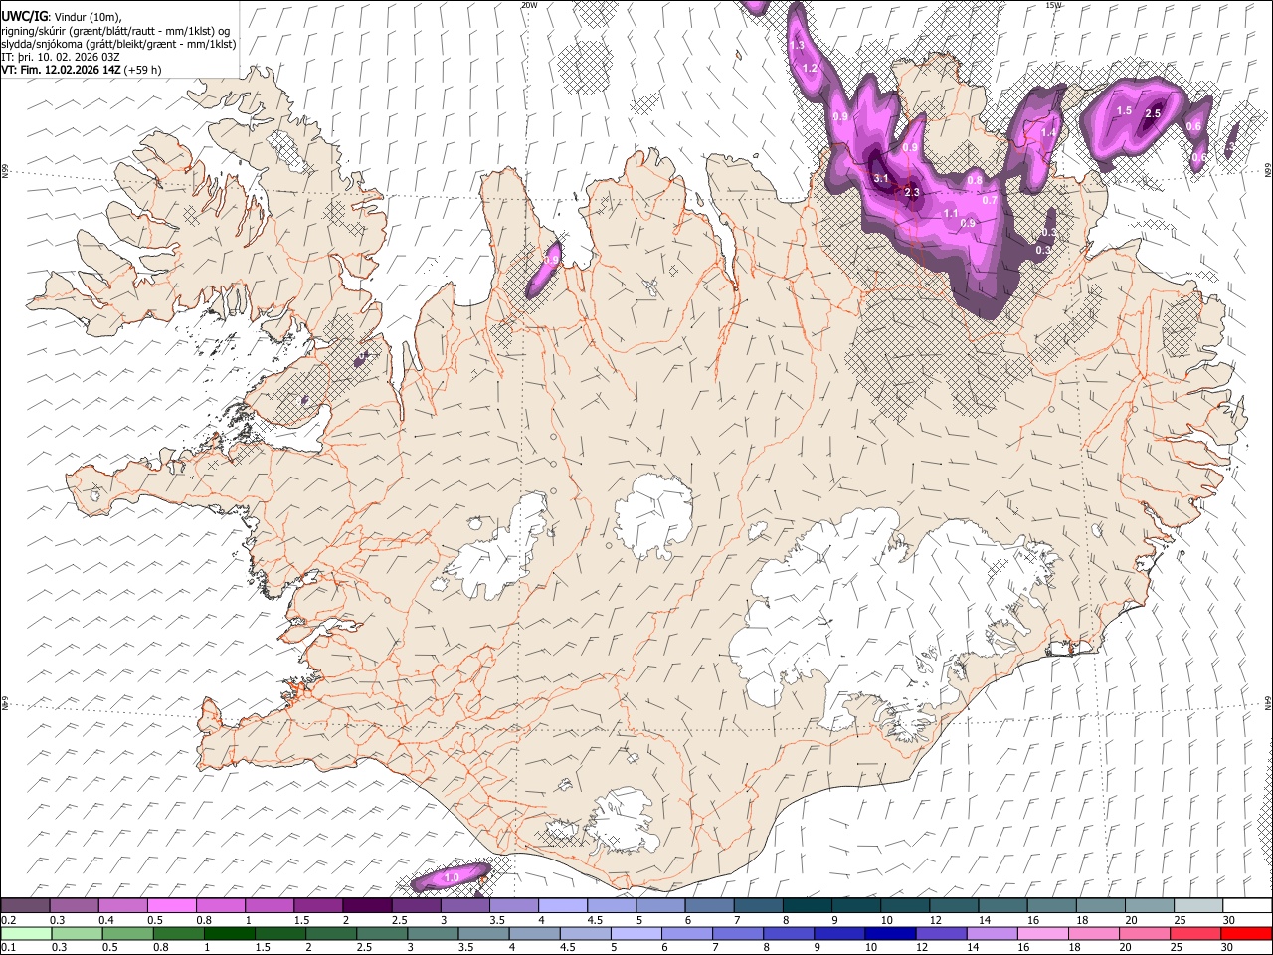
Task: Click the "2.5" label in the lower scale row
Action: [x=364, y=947]
